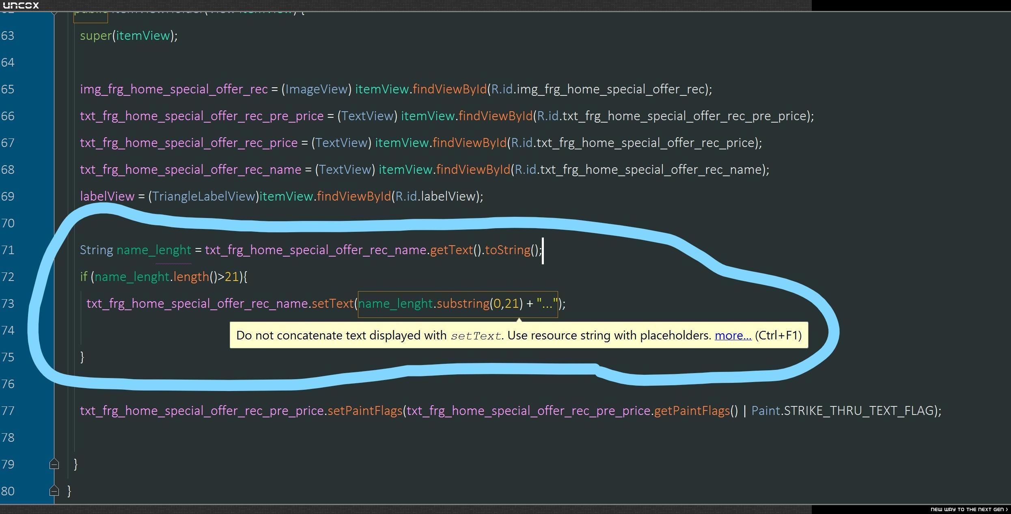Click the "TextView" cast on line 68
The height and width of the screenshot is (514, 1011).
(345, 170)
